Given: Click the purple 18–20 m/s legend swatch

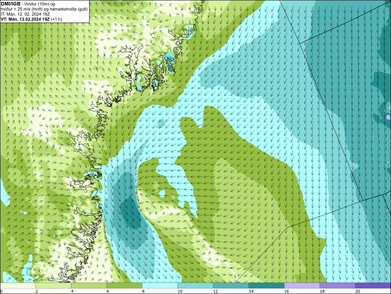Looking at the screenshot, I should point(338,285).
